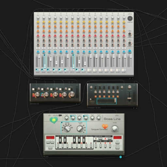The width and height of the screenshot is (167, 167).
Task: Click first knob in right dark device middle row
Action: (x=95, y=92)
